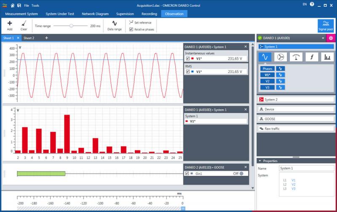The width and height of the screenshot is (337, 212).
Task: Select the frequency f icon
Action: click(312, 57)
